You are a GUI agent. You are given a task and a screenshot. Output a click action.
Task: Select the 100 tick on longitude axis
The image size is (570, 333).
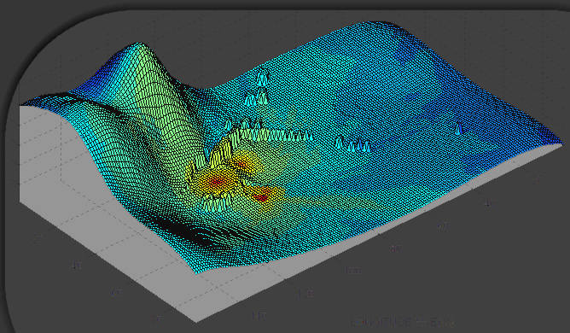click(x=352, y=271)
